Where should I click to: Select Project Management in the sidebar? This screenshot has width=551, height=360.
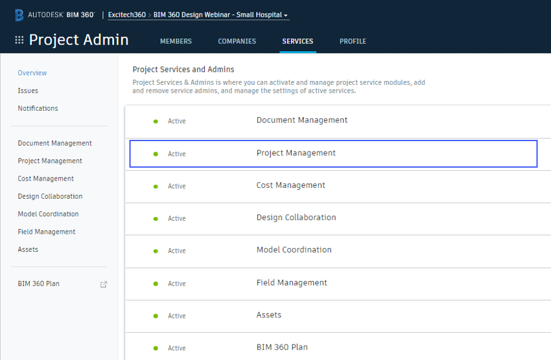pyautogui.click(x=50, y=161)
